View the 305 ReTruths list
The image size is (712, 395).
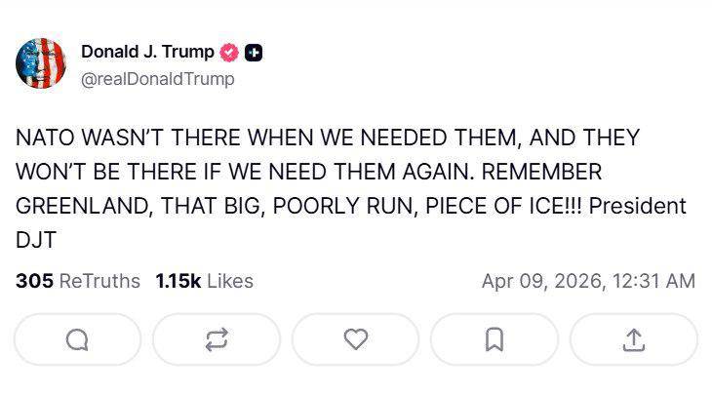click(78, 281)
